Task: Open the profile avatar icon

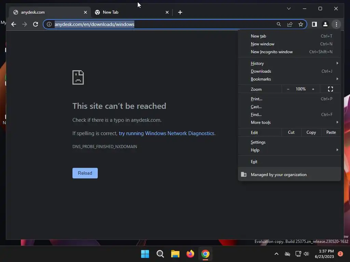Action: pyautogui.click(x=325, y=24)
